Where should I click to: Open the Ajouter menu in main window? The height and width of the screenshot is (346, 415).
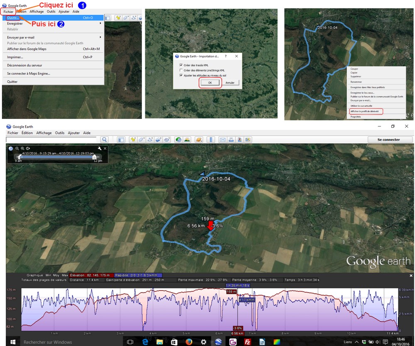(73, 133)
